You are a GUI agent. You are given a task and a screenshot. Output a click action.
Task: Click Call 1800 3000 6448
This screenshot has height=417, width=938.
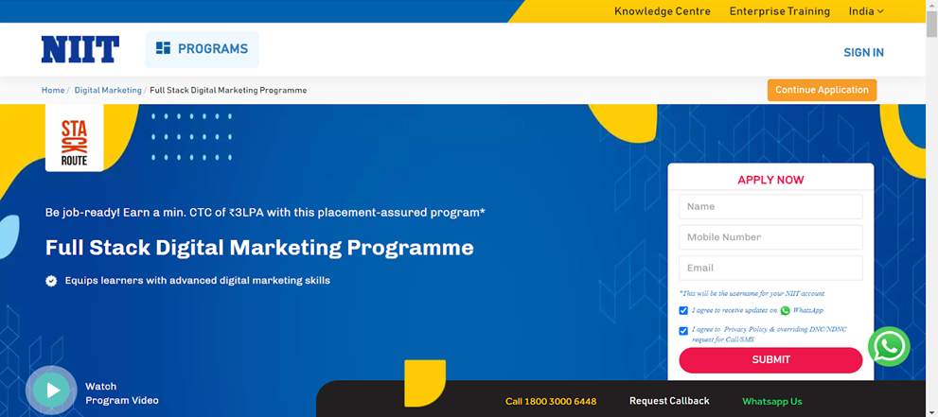click(x=551, y=402)
